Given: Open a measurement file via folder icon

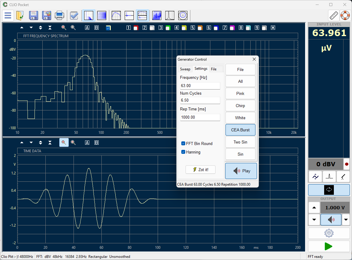Looking at the screenshot, I should 20,15.
